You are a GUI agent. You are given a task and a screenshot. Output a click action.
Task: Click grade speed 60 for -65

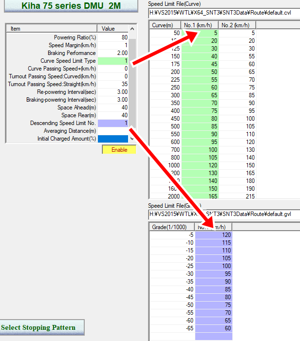[214, 328]
